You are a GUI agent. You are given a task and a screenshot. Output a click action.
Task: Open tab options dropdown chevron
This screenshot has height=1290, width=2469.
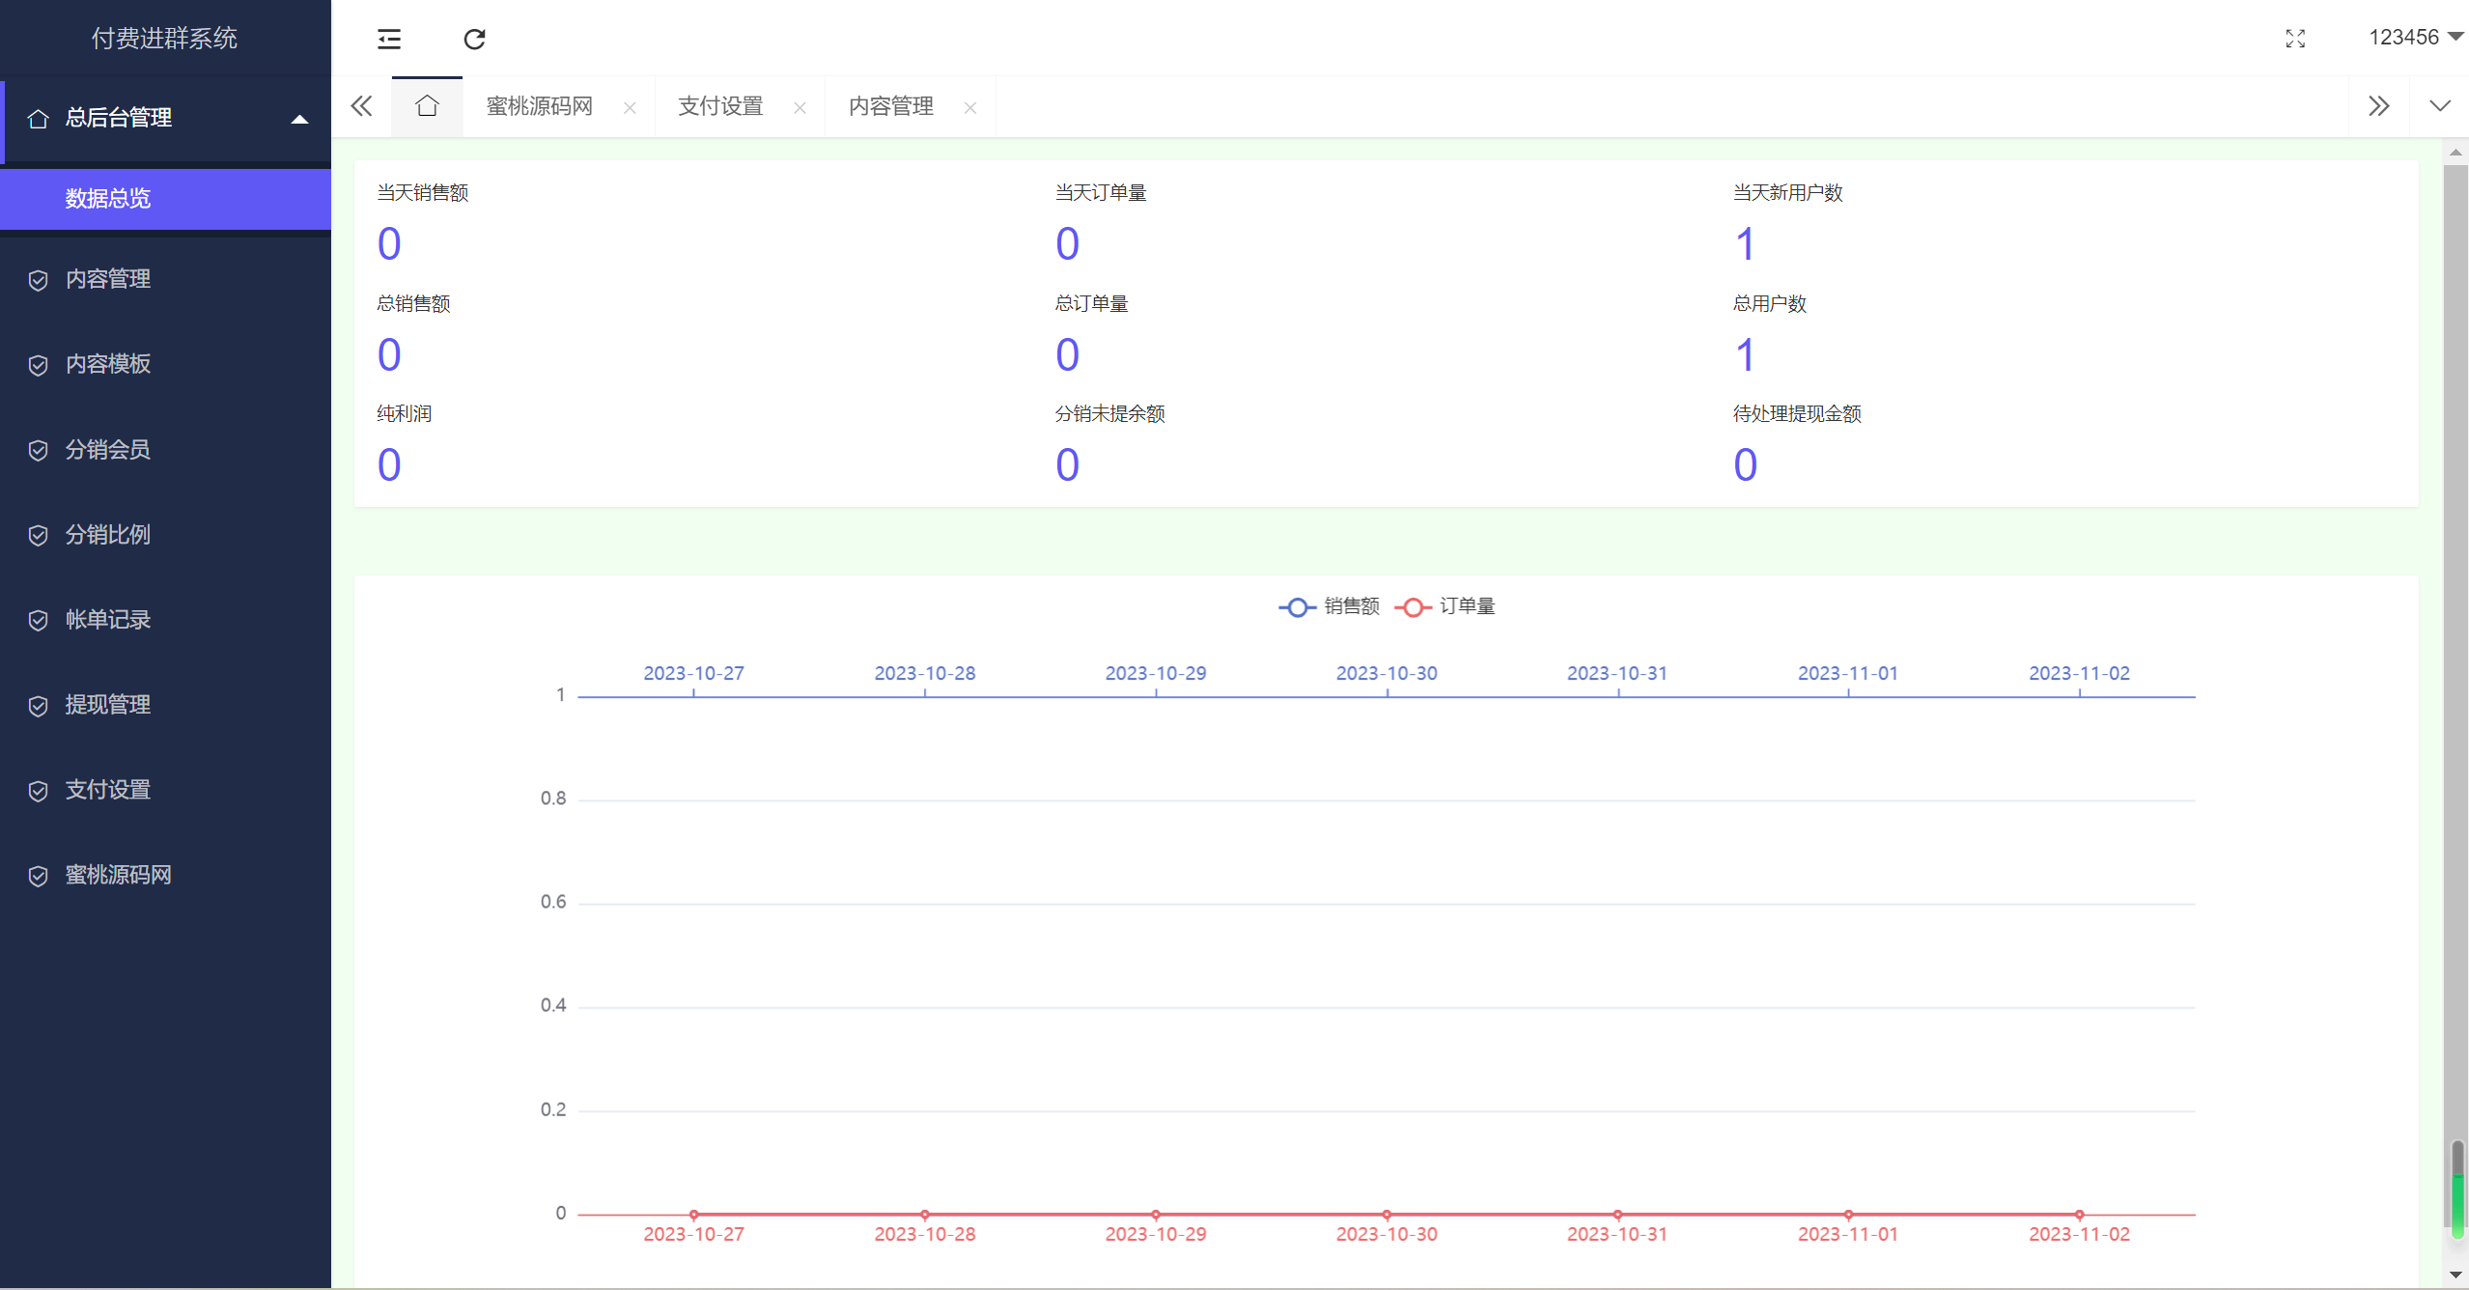coord(2440,106)
